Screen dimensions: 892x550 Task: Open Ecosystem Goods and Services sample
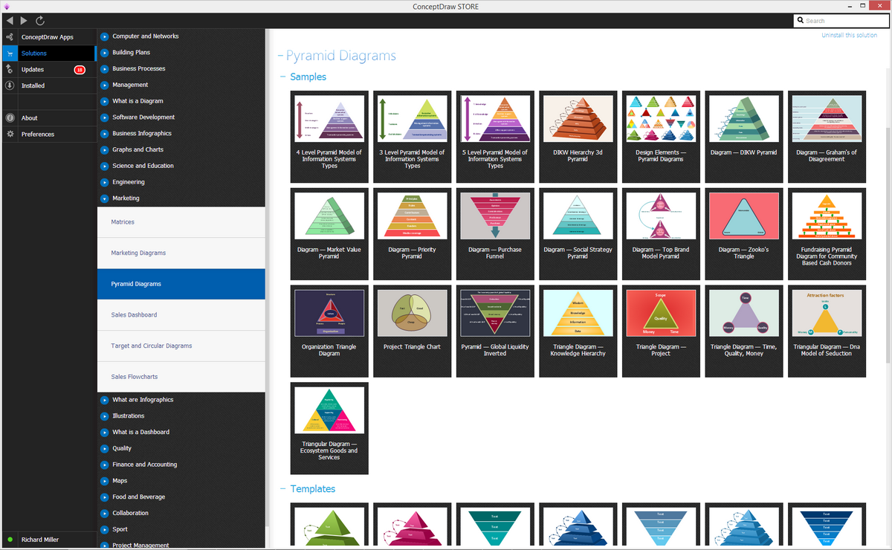click(329, 428)
